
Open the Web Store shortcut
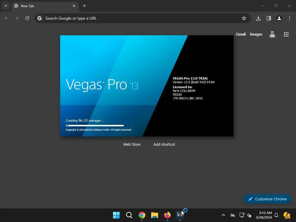click(132, 145)
